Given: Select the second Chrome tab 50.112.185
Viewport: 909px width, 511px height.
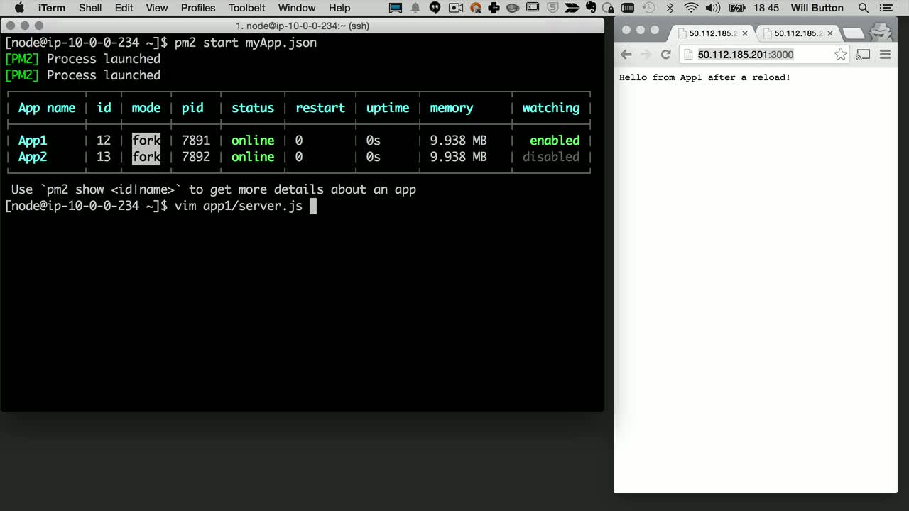Looking at the screenshot, I should point(798,33).
